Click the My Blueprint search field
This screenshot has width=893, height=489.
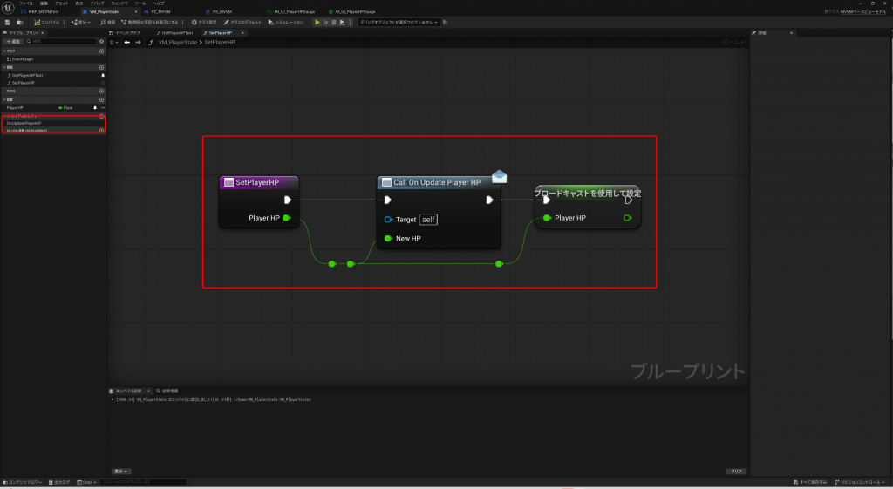click(x=59, y=41)
